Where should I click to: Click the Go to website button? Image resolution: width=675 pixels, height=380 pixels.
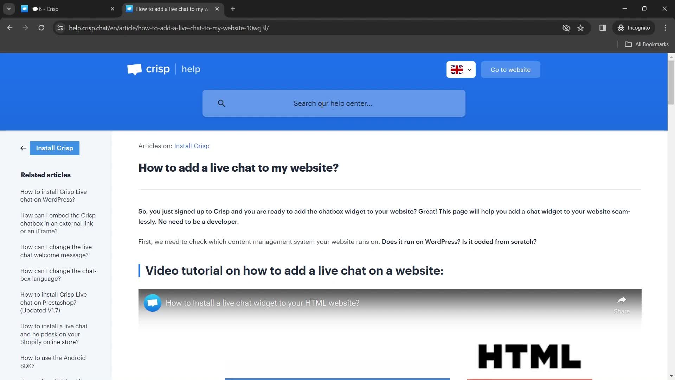tap(510, 69)
